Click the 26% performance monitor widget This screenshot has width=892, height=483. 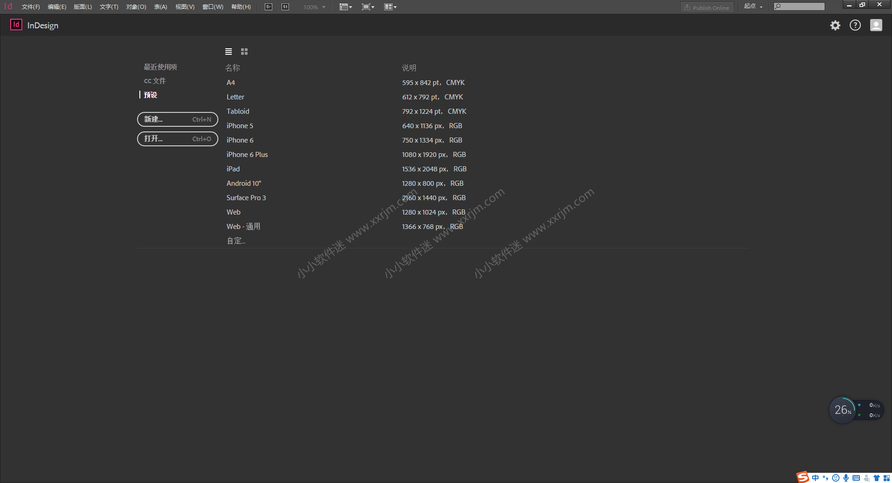point(843,410)
